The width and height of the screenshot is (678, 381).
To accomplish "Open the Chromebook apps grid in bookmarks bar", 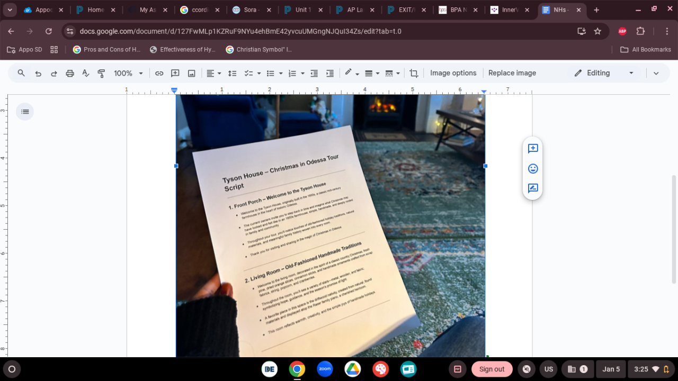I will [54, 49].
